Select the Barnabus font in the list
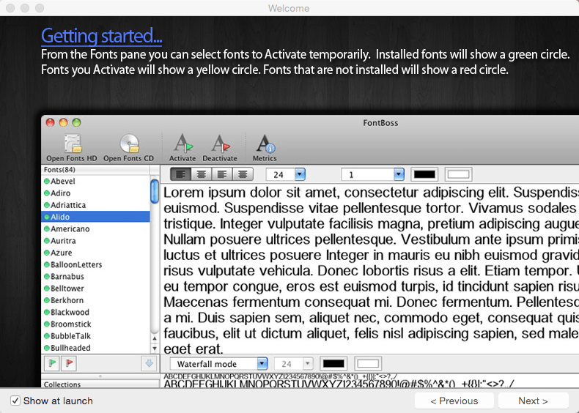Viewport: 579px width, 413px height. [95, 277]
